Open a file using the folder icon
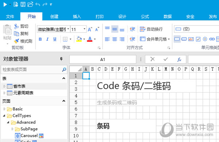This screenshot has height=142, width=219. click(30, 4)
